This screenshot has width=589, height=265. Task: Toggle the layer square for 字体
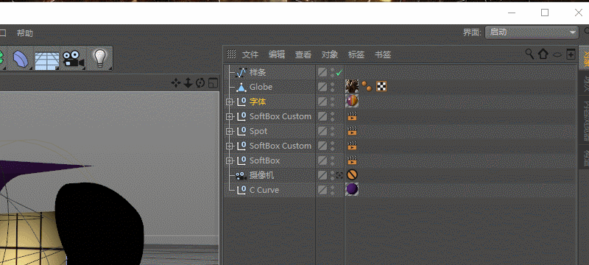click(x=322, y=102)
